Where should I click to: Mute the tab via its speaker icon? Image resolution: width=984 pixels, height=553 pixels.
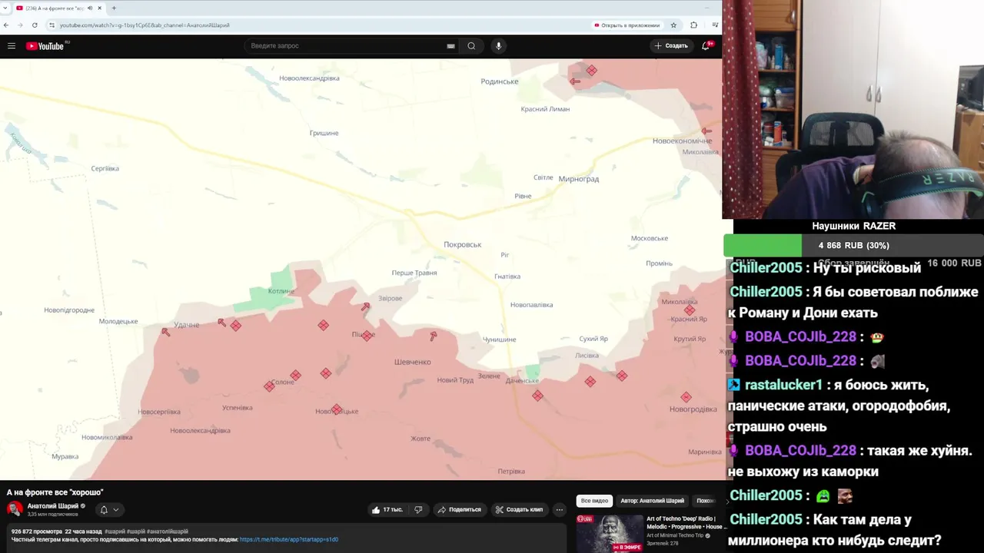[90, 8]
